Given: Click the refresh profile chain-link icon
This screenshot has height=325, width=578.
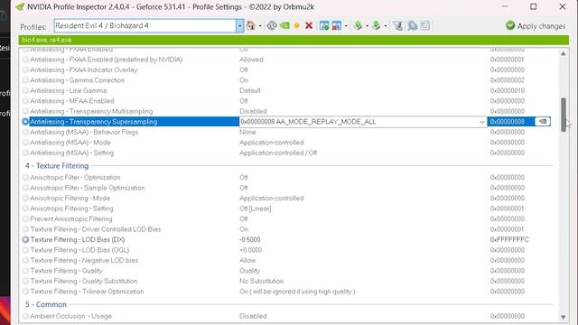Looking at the screenshot, I should tap(272, 25).
